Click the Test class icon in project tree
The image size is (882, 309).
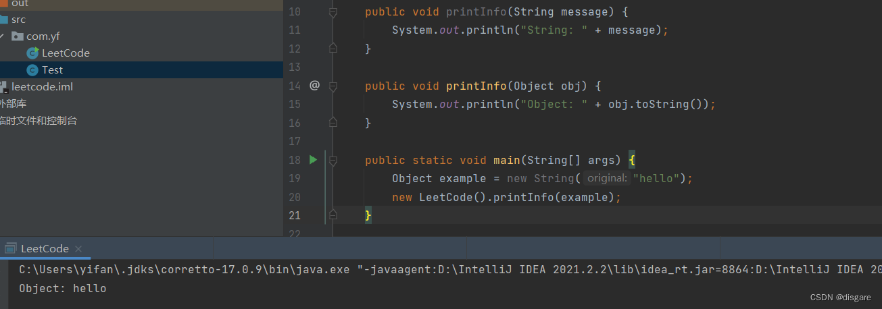[x=32, y=70]
